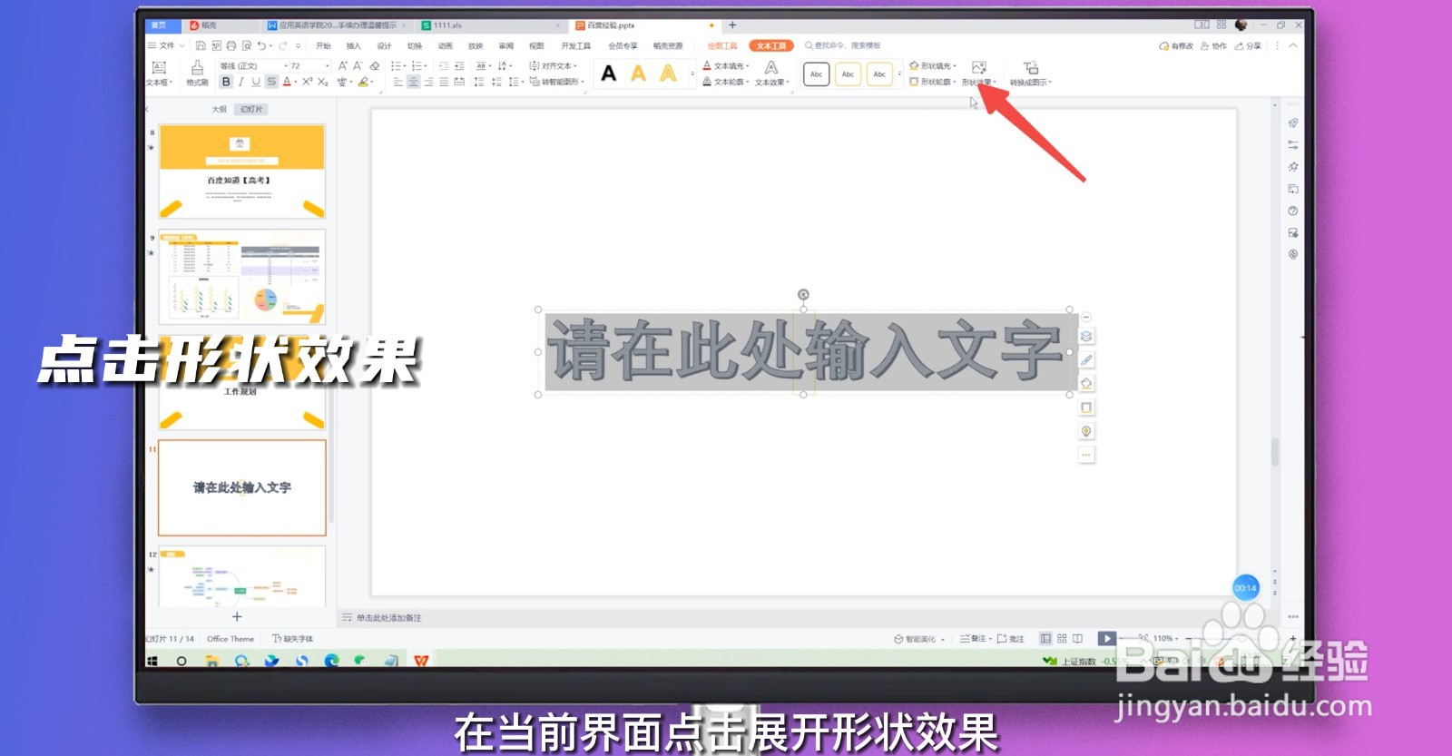Click the Collaborate (协作) button
Viewport: 1452px width, 756px height.
[1213, 45]
